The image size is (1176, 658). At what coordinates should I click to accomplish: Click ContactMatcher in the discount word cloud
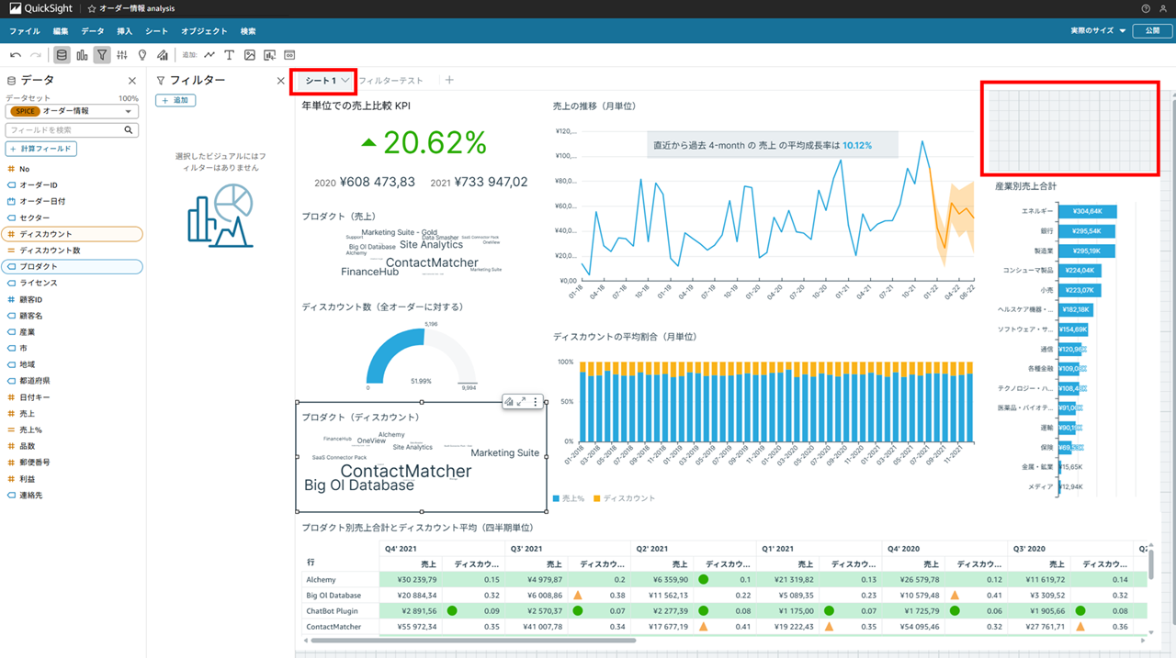[x=406, y=471]
